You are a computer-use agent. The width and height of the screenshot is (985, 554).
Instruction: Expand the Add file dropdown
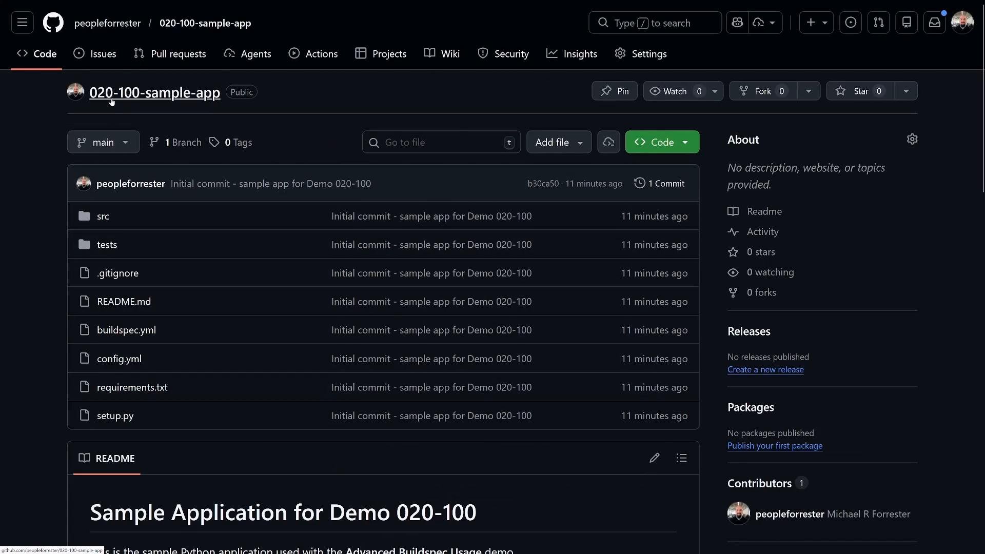click(559, 142)
